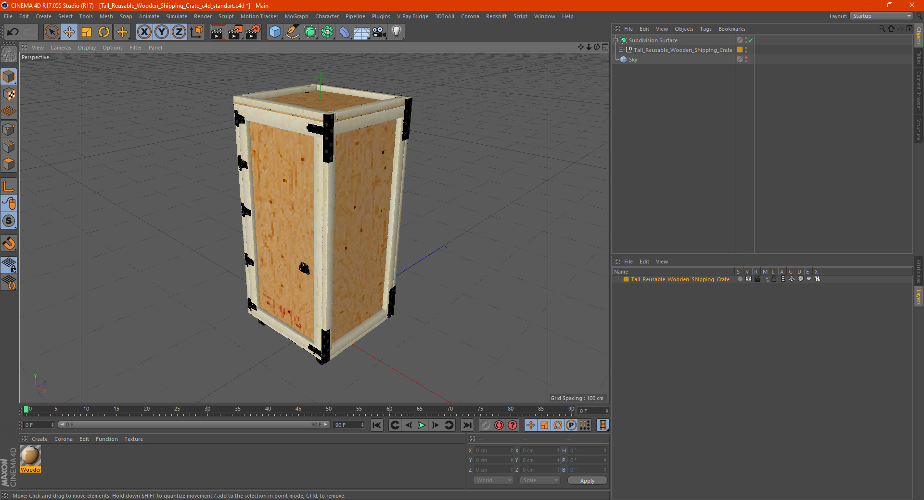Expand Tall_Reusable_Wooden_Shipping_Crate object node
This screenshot has height=500, width=924.
621,50
